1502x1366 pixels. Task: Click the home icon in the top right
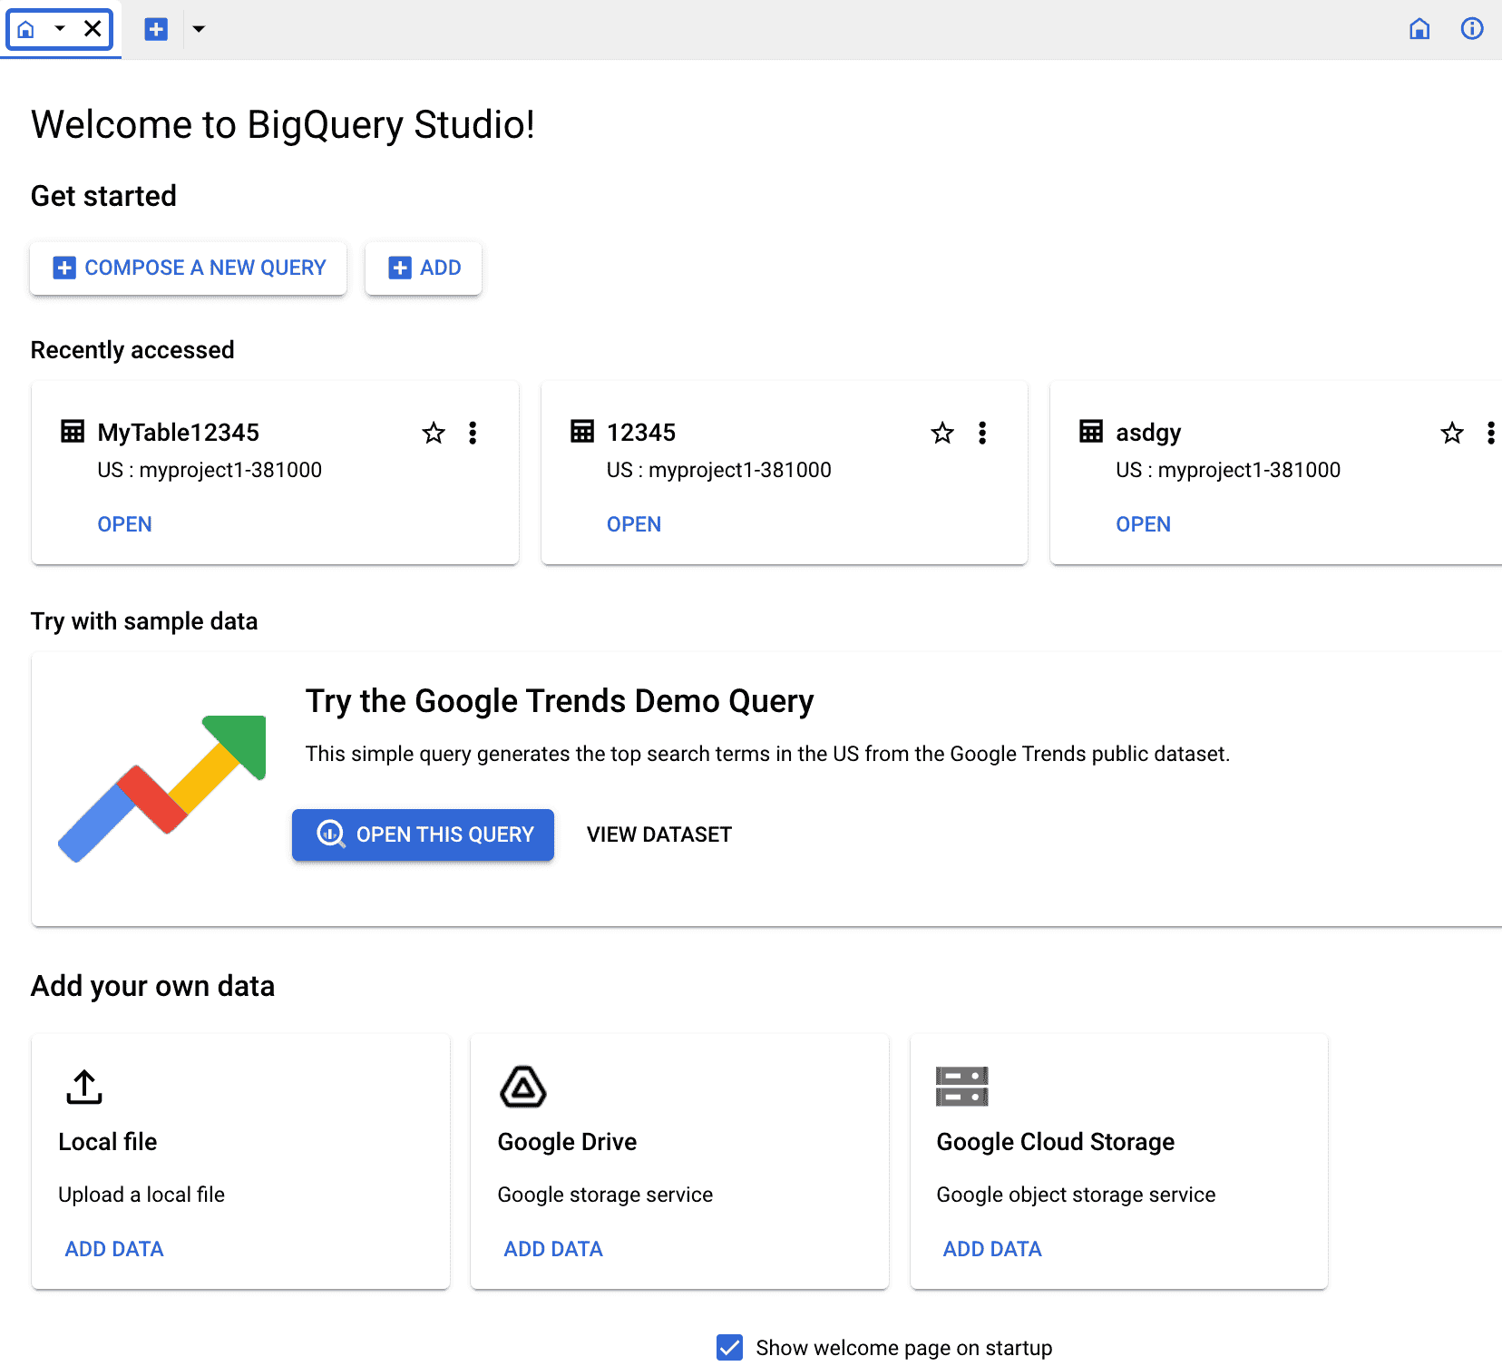[1419, 29]
